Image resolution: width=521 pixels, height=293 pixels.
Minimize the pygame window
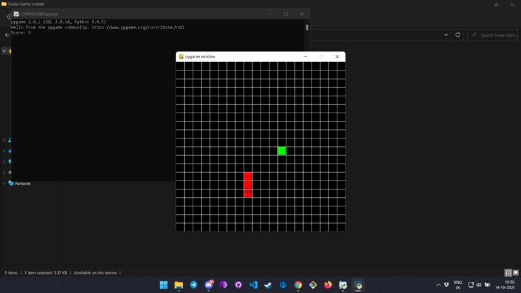[305, 56]
